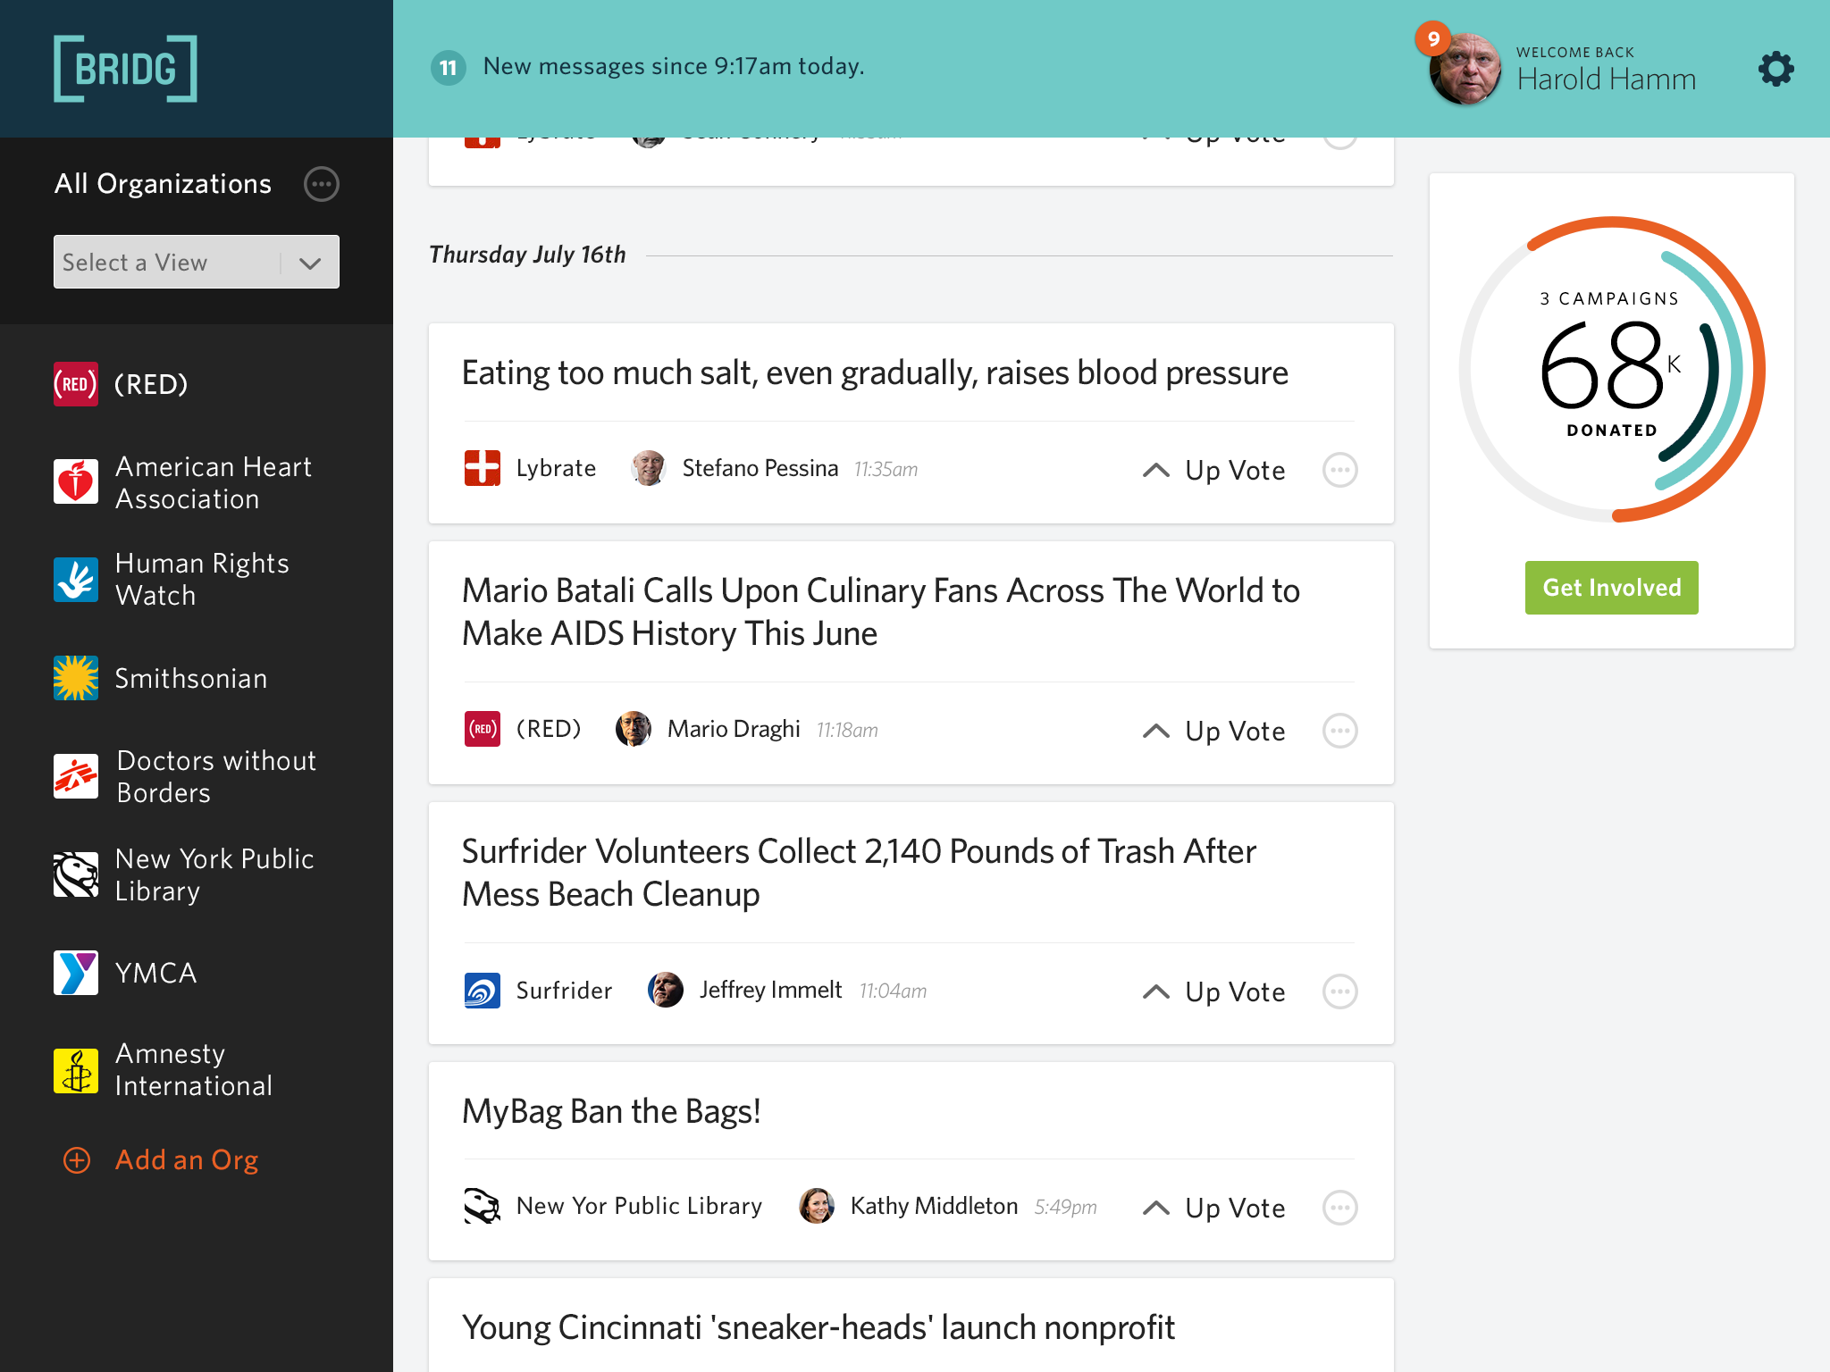
Task: Expand the Select a View dropdown
Action: (197, 262)
